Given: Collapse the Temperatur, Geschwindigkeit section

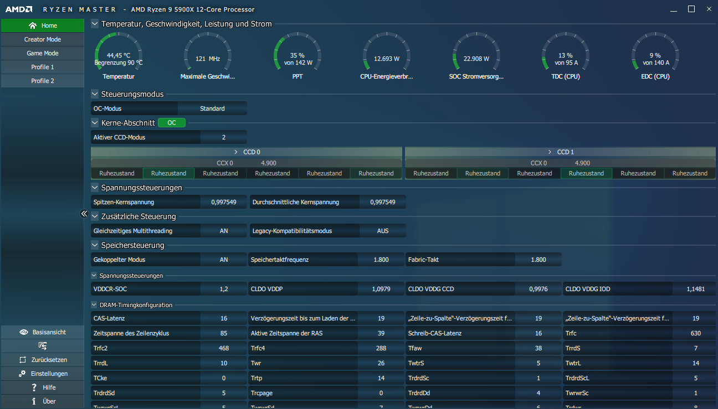Looking at the screenshot, I should (x=95, y=24).
